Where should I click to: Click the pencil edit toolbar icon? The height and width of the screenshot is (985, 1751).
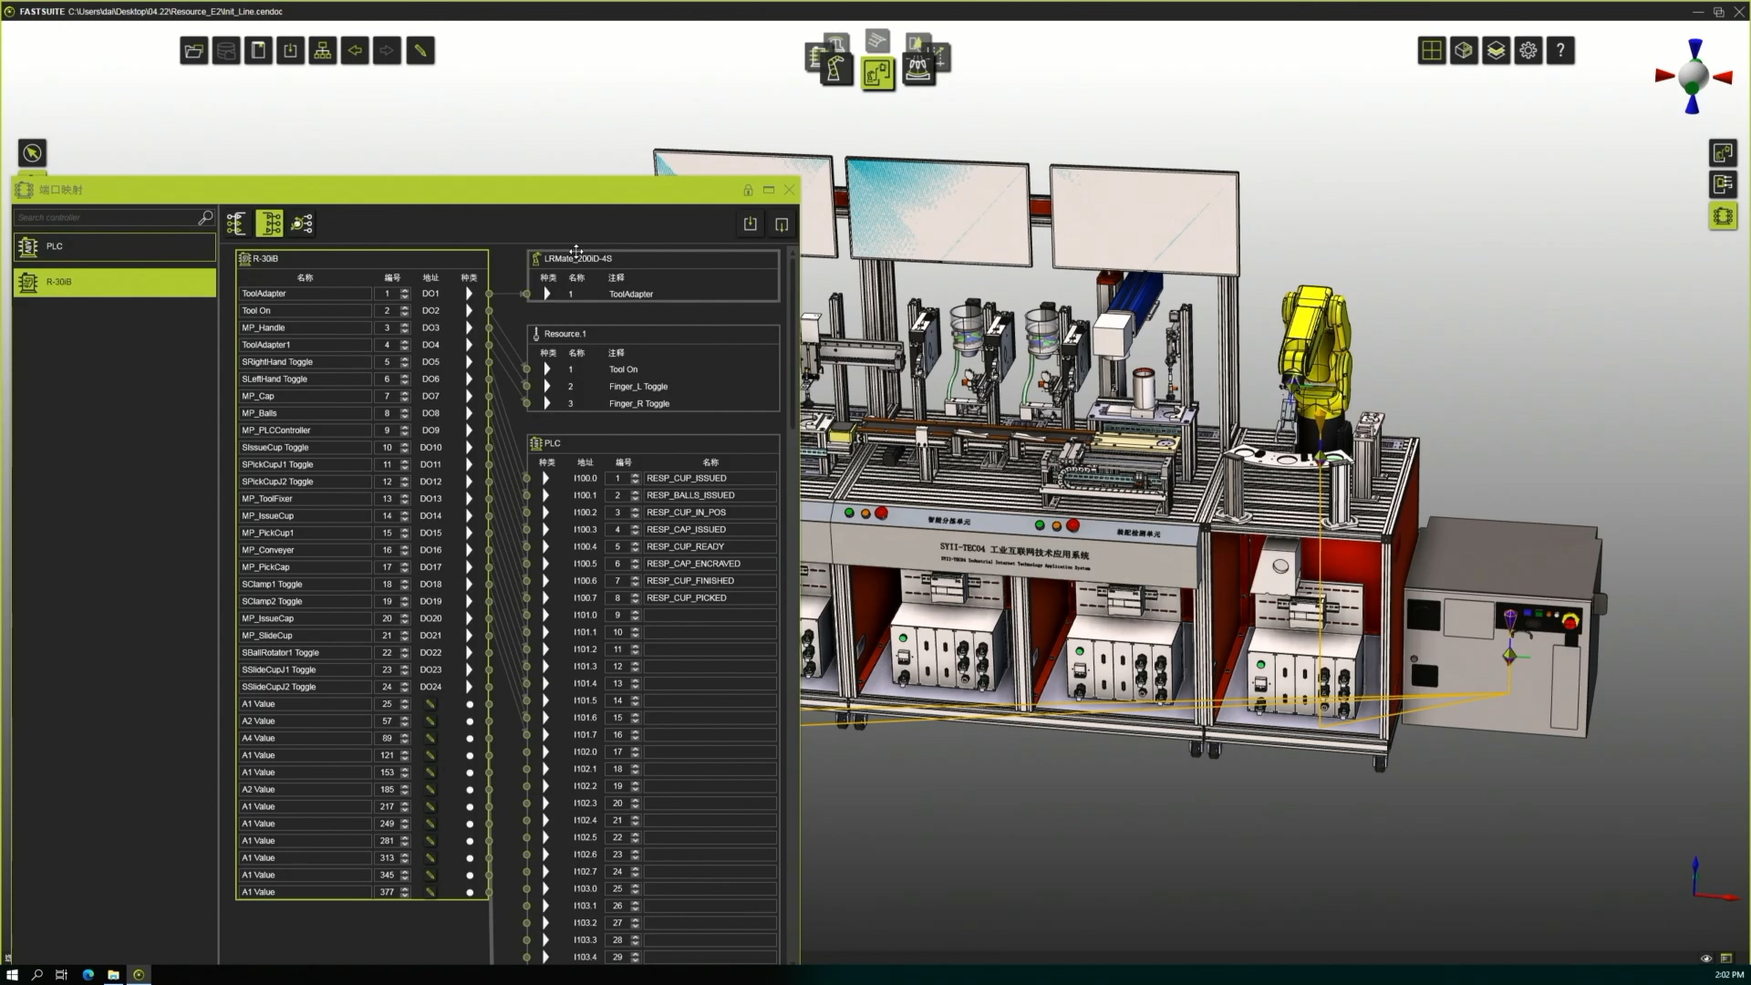tap(420, 51)
